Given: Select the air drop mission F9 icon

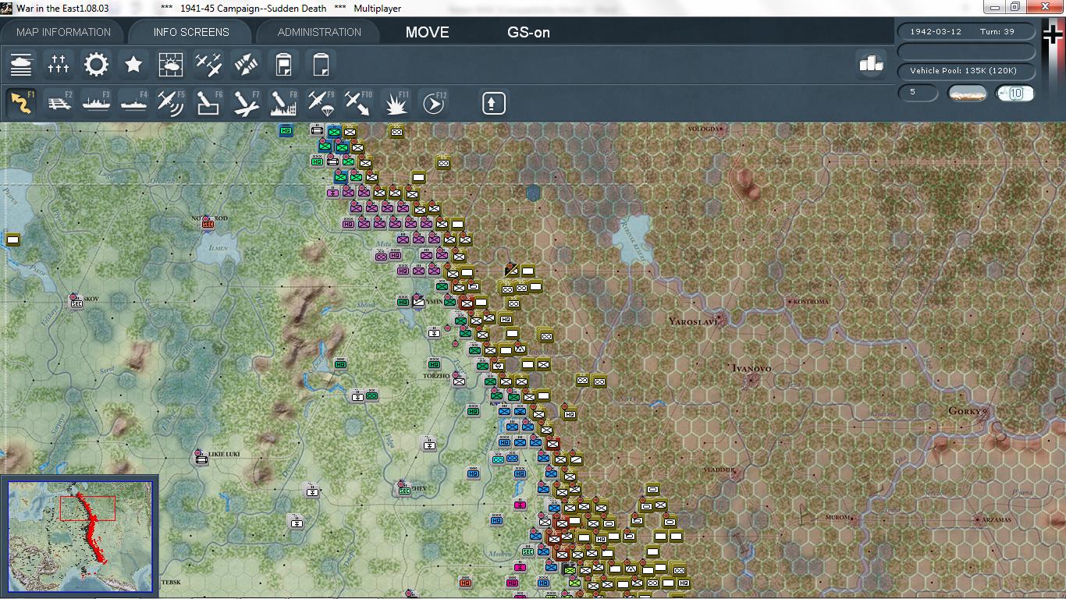Looking at the screenshot, I should (x=321, y=102).
